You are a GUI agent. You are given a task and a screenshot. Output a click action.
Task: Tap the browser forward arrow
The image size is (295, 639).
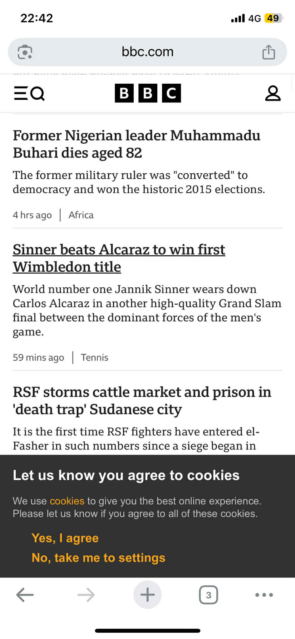pyautogui.click(x=86, y=595)
